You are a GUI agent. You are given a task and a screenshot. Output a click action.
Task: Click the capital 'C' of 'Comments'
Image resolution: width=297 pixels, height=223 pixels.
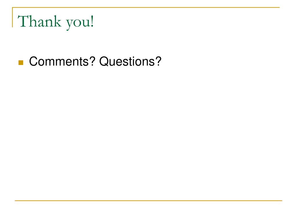33,62
